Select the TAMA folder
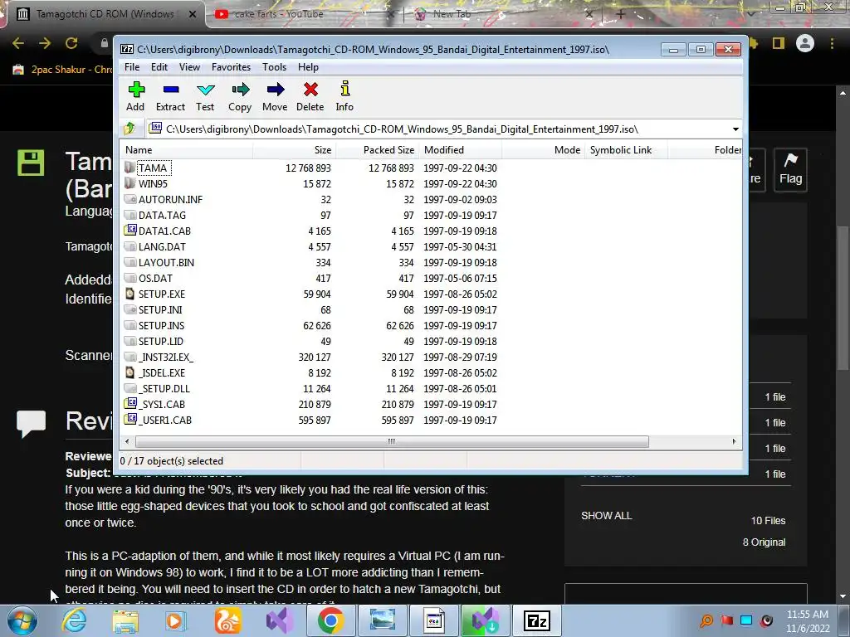 (x=153, y=168)
